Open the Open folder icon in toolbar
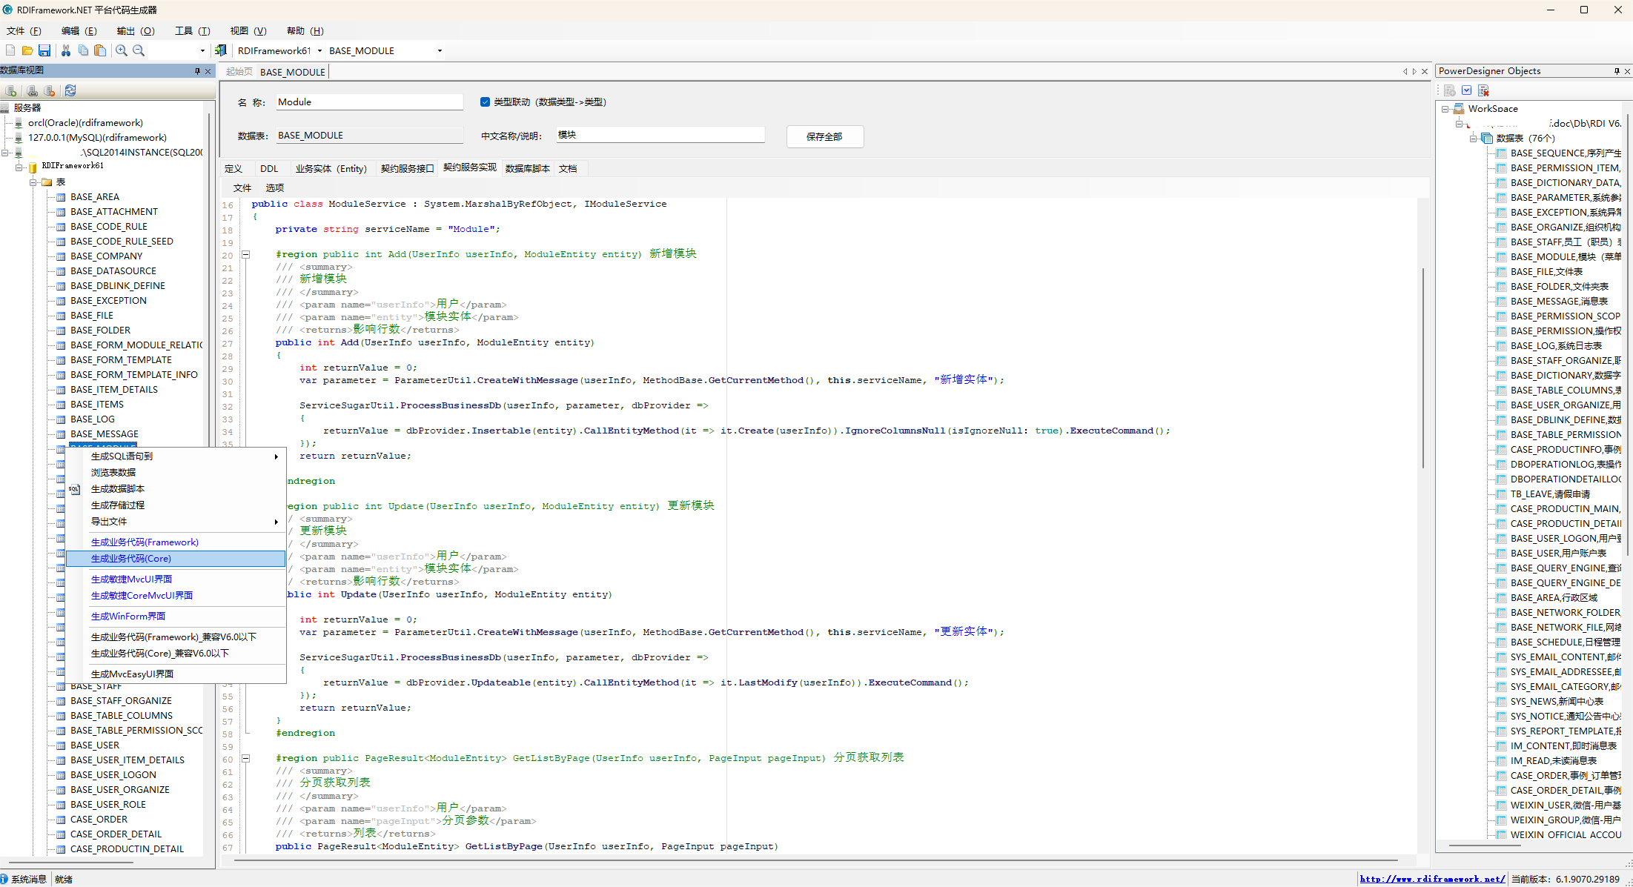The image size is (1633, 887). [x=27, y=50]
